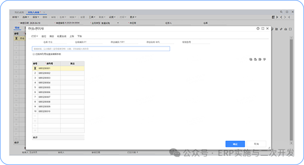
Task: Click the 取消 button in the dialog
Action: (x=257, y=144)
